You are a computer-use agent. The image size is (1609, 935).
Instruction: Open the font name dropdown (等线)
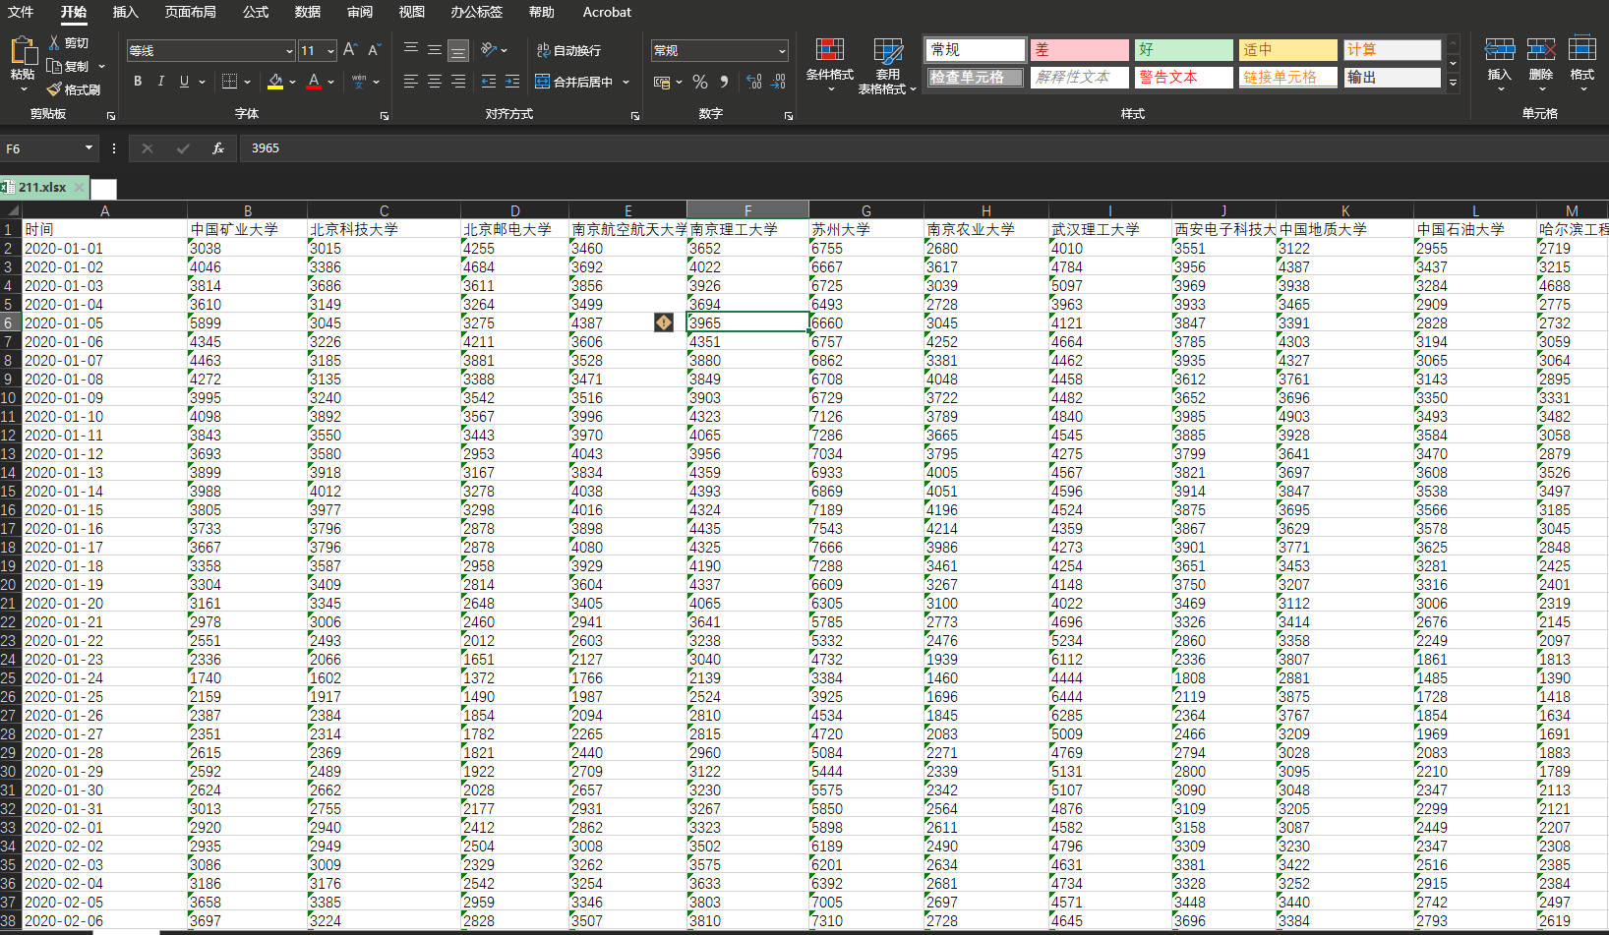(x=289, y=51)
